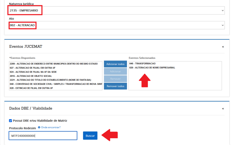This screenshot has width=234, height=145.
Task: Collapse the Dados DBE / Viabilidade panel
Action: point(223,108)
